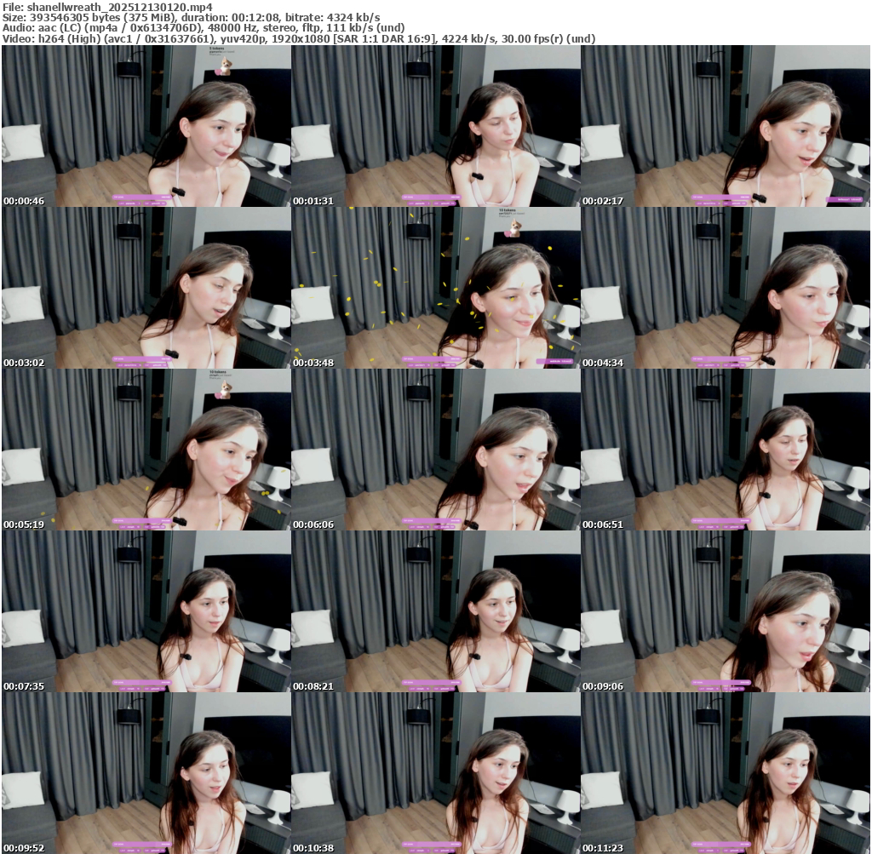The image size is (872, 854).
Task: Click the 'Size: 393546305 bytes' info line
Action: (x=192, y=18)
